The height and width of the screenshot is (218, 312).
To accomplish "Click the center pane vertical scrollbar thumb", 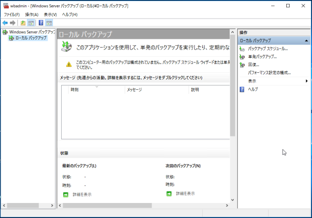I will coord(232,85).
